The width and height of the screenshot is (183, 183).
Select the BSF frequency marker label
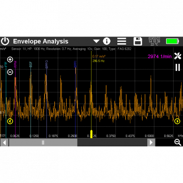[30, 64]
